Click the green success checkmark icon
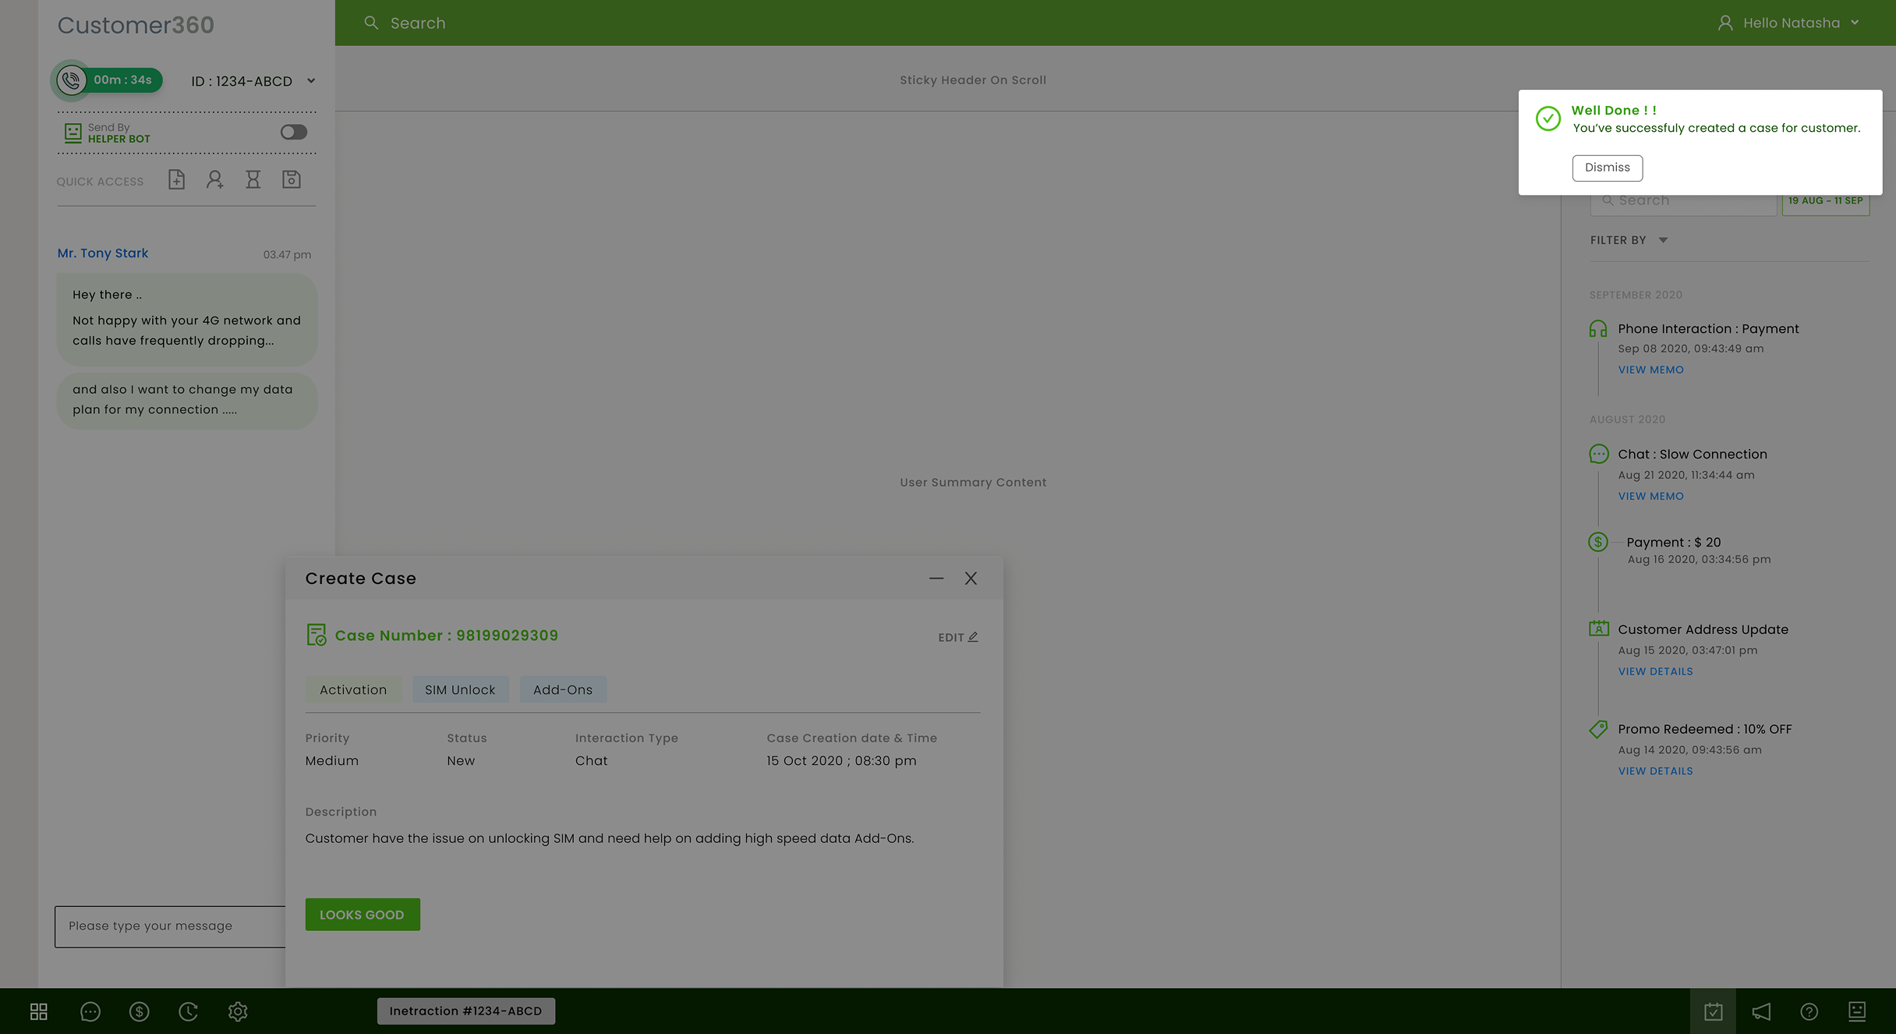The width and height of the screenshot is (1896, 1034). tap(1548, 119)
